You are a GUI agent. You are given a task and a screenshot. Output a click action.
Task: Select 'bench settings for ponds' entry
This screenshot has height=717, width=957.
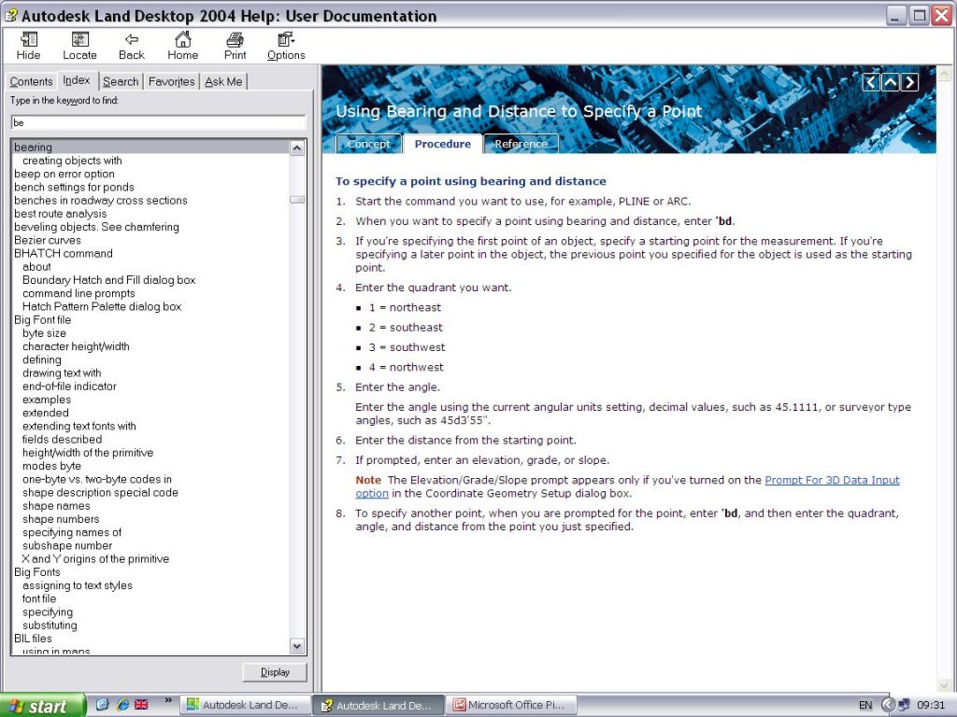(74, 187)
